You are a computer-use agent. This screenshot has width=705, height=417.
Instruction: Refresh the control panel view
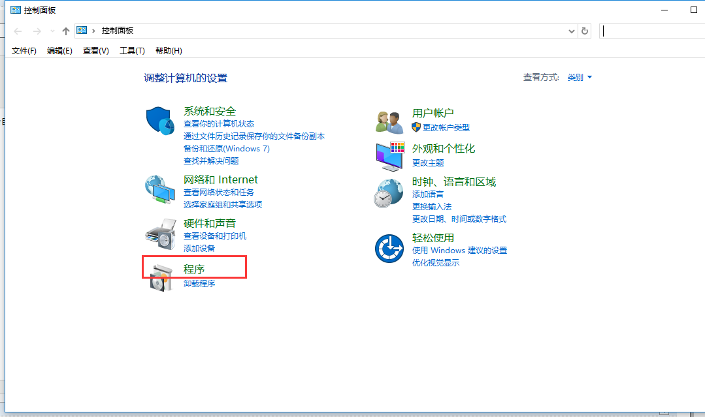[585, 31]
